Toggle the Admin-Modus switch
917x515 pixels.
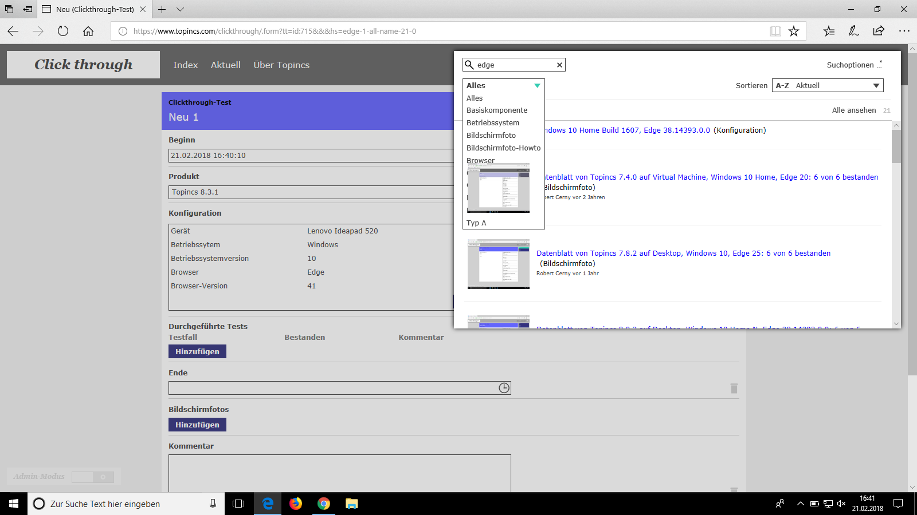click(x=93, y=477)
